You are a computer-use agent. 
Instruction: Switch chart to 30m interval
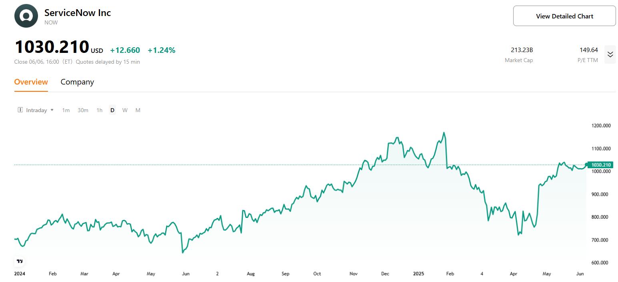pyautogui.click(x=83, y=110)
